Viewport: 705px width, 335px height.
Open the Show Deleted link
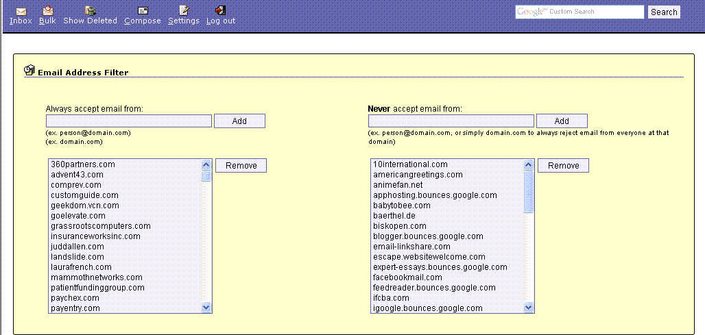(90, 21)
